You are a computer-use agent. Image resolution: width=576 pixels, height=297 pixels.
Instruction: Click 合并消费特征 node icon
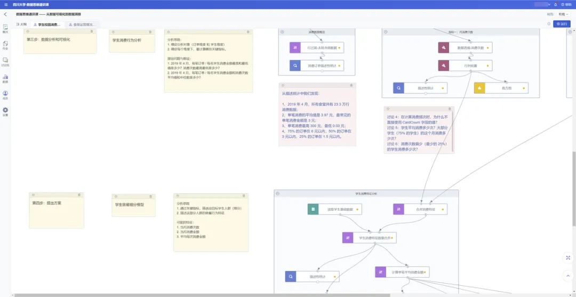click(398, 209)
